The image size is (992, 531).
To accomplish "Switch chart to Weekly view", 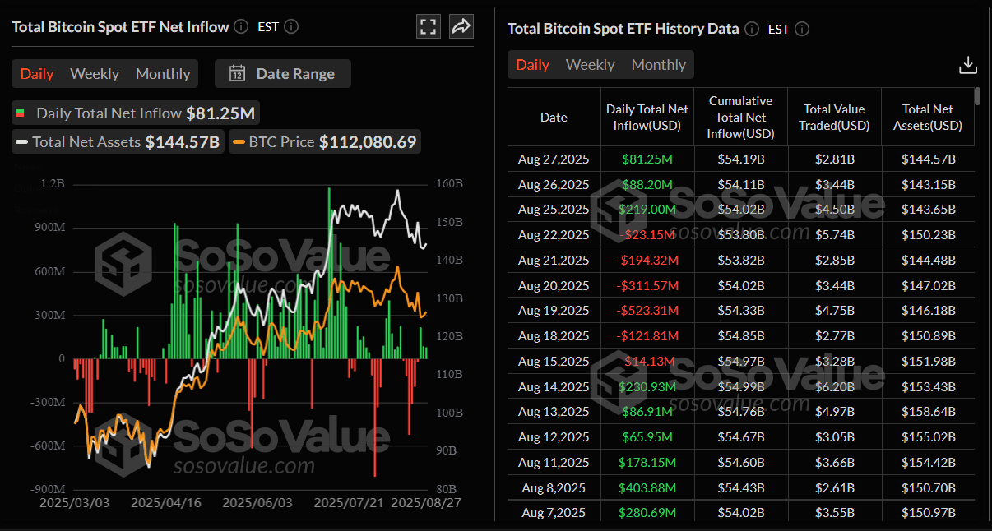I will pyautogui.click(x=95, y=74).
